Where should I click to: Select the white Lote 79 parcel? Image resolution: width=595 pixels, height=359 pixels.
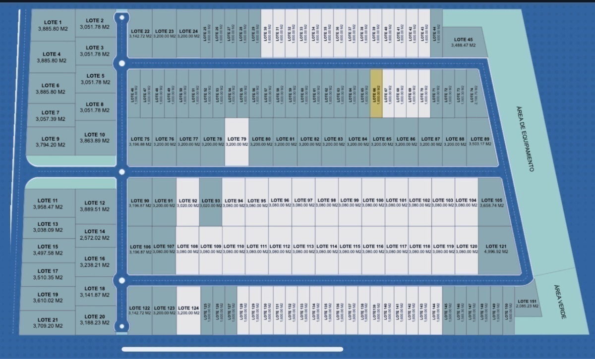[237, 142]
